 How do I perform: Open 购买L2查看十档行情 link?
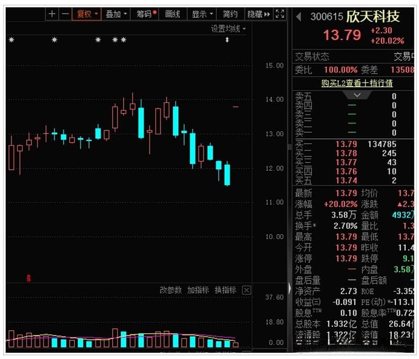click(x=357, y=83)
